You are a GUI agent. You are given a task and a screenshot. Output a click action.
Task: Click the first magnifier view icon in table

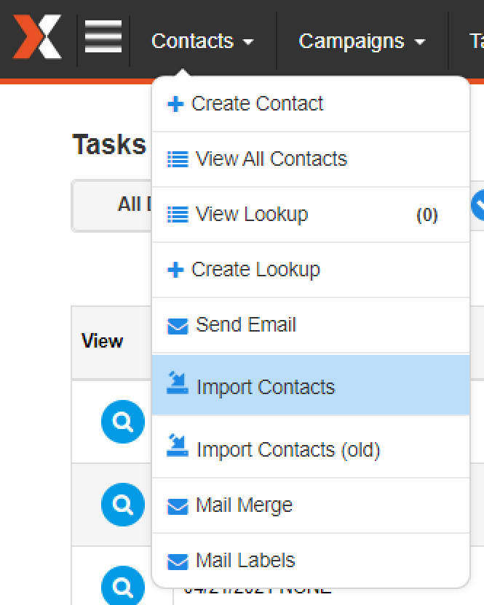tap(123, 421)
